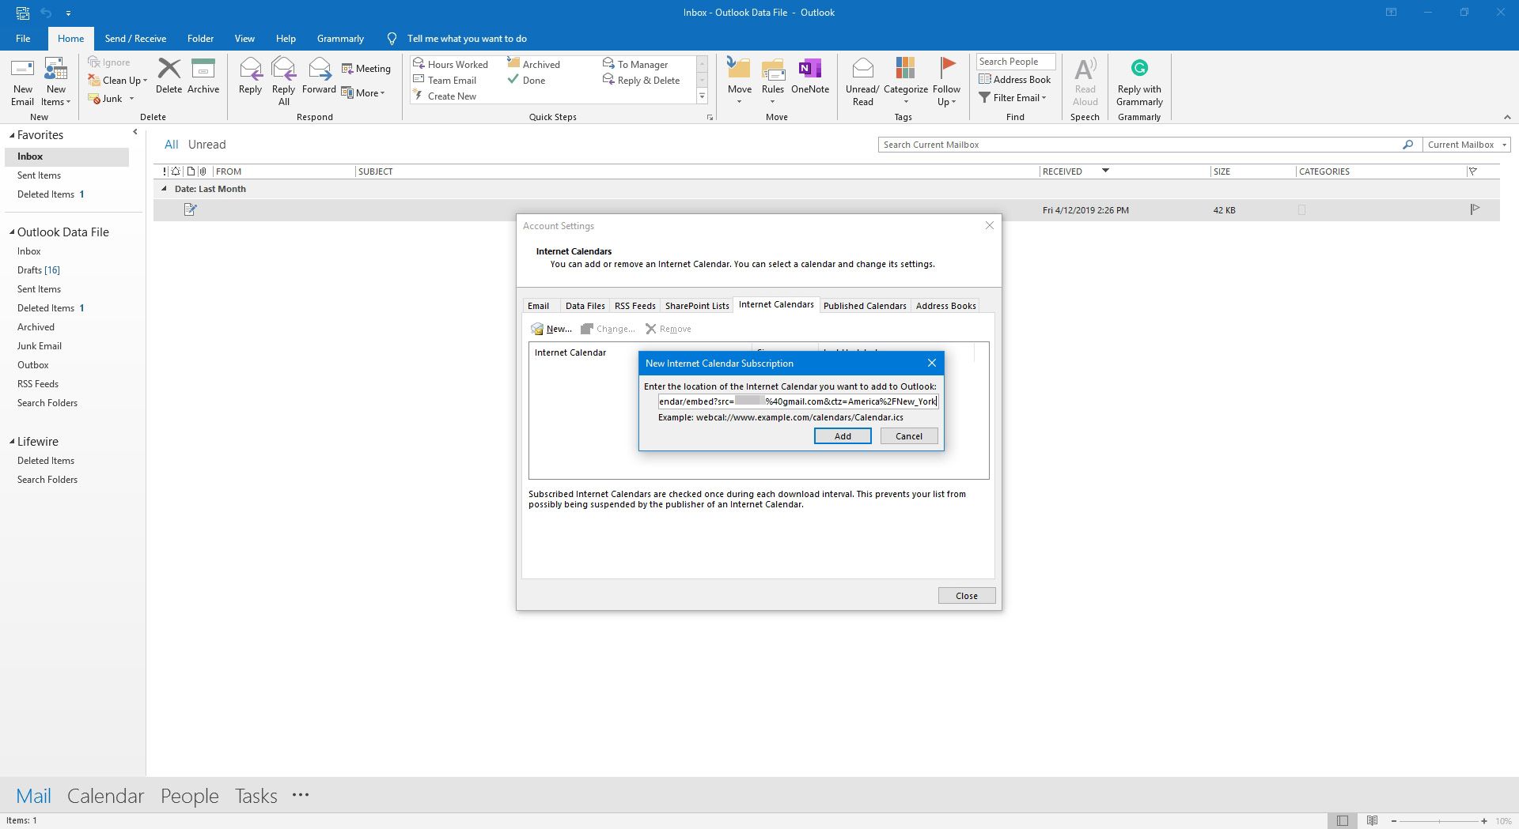Click the flag icon on the email row
The height and width of the screenshot is (829, 1519).
pyautogui.click(x=1475, y=209)
